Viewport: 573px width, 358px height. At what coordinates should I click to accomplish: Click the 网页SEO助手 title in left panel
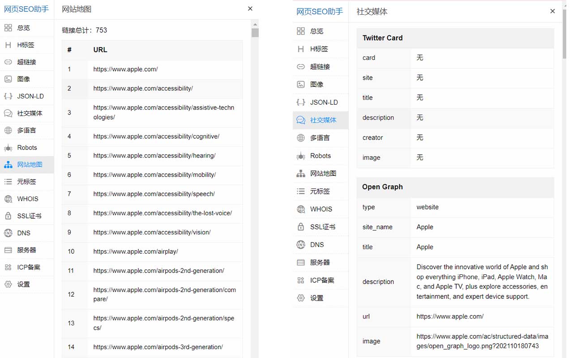coord(26,9)
